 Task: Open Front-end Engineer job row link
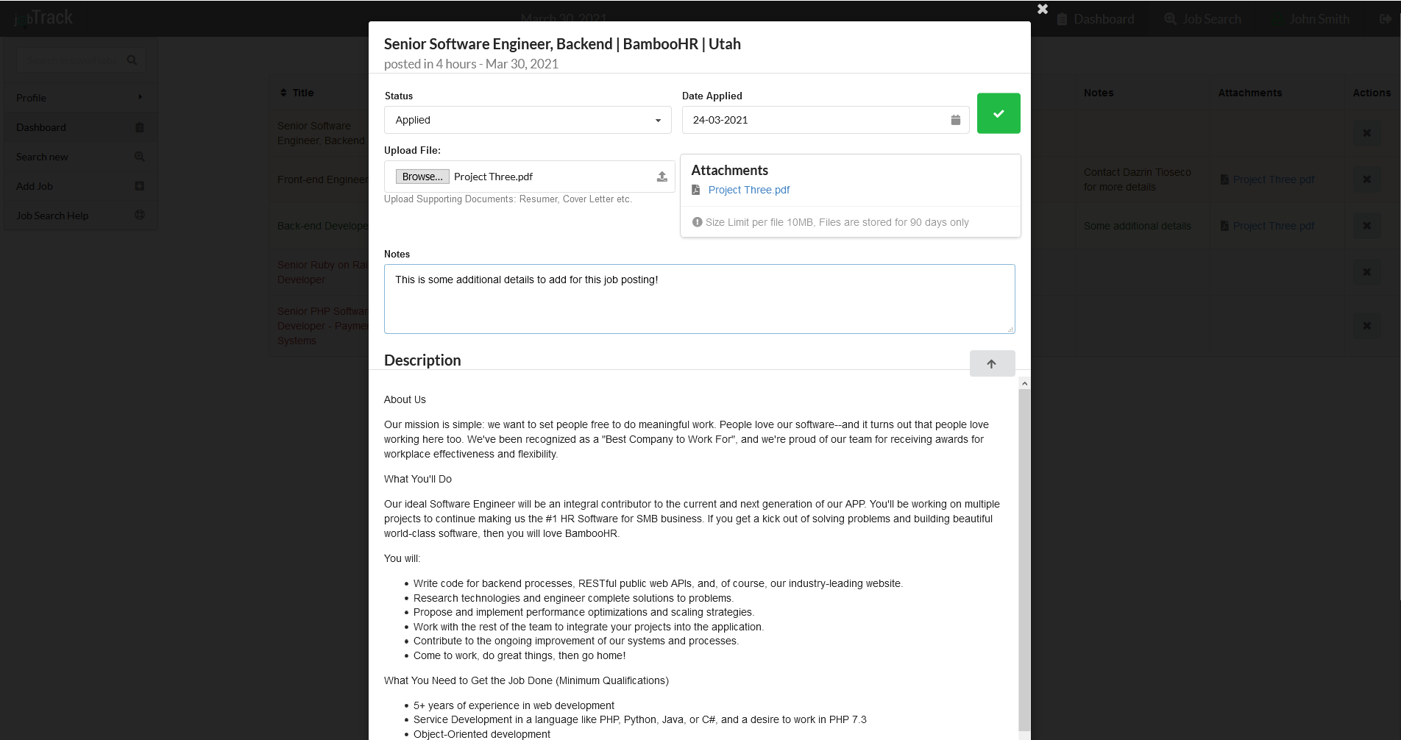click(x=322, y=179)
